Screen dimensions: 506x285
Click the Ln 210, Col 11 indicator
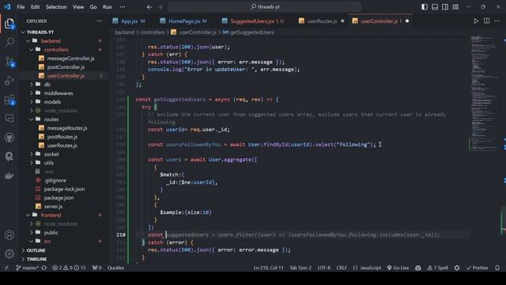[x=269, y=268]
